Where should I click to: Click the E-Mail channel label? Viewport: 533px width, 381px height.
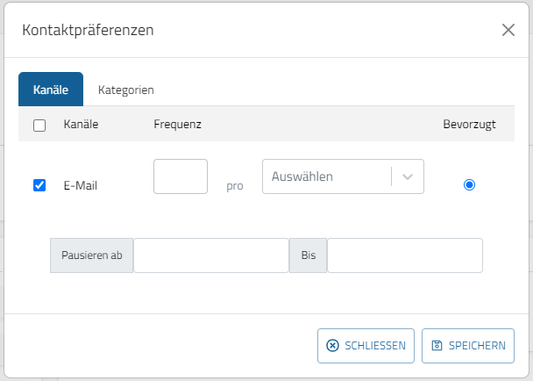81,186
